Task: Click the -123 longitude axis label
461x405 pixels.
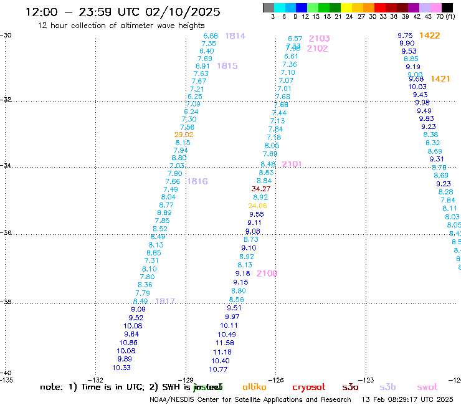Action: (366, 380)
